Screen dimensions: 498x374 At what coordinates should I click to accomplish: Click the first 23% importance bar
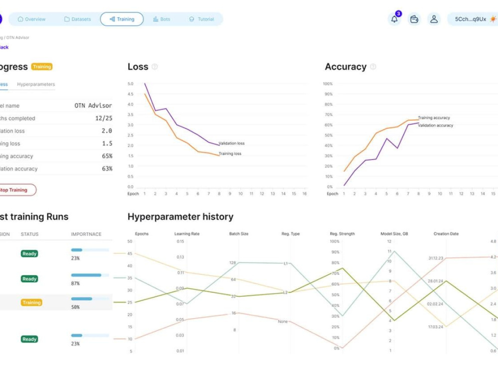90,250
